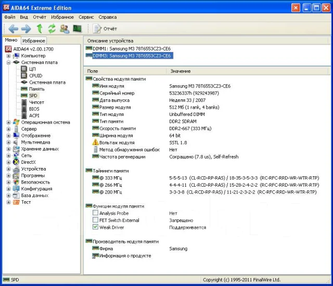Expand the Мультимедиа tree node

8,142
